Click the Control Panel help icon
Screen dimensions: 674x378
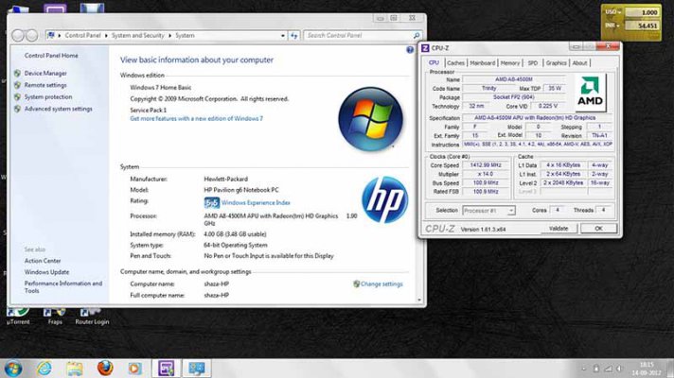(x=410, y=50)
